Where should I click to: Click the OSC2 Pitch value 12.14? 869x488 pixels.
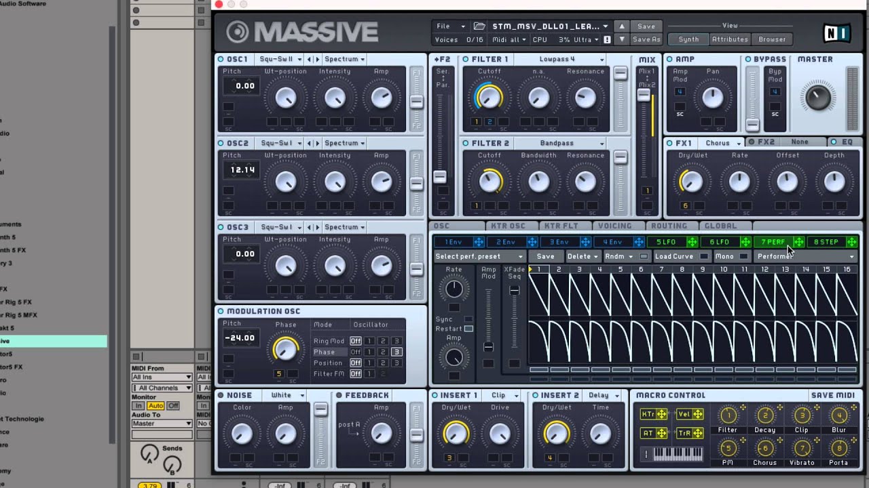(242, 170)
